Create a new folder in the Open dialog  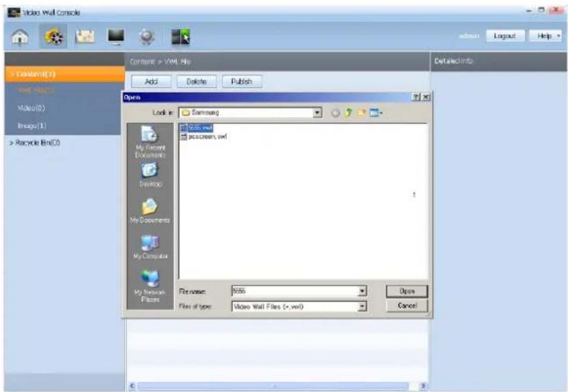361,113
